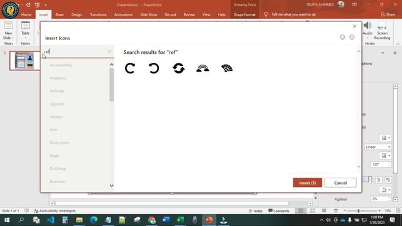Open the Animations ribbon tab
The image size is (402, 226).
click(123, 14)
